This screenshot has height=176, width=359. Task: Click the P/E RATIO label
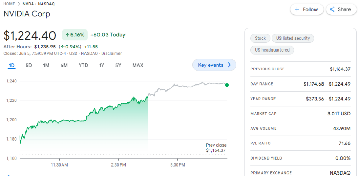click(260, 143)
